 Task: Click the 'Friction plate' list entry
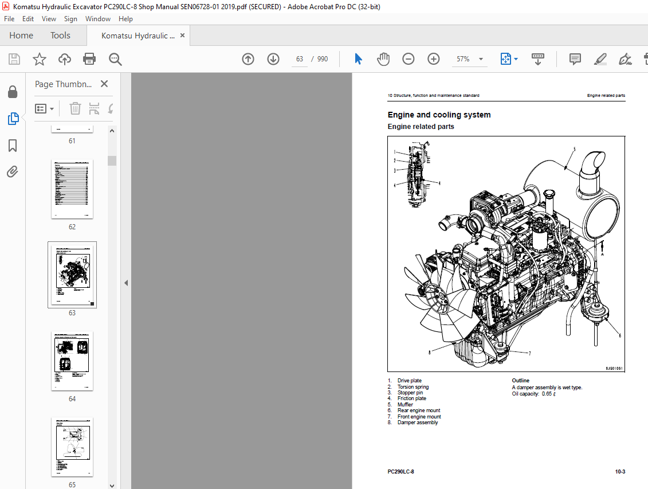coord(411,398)
